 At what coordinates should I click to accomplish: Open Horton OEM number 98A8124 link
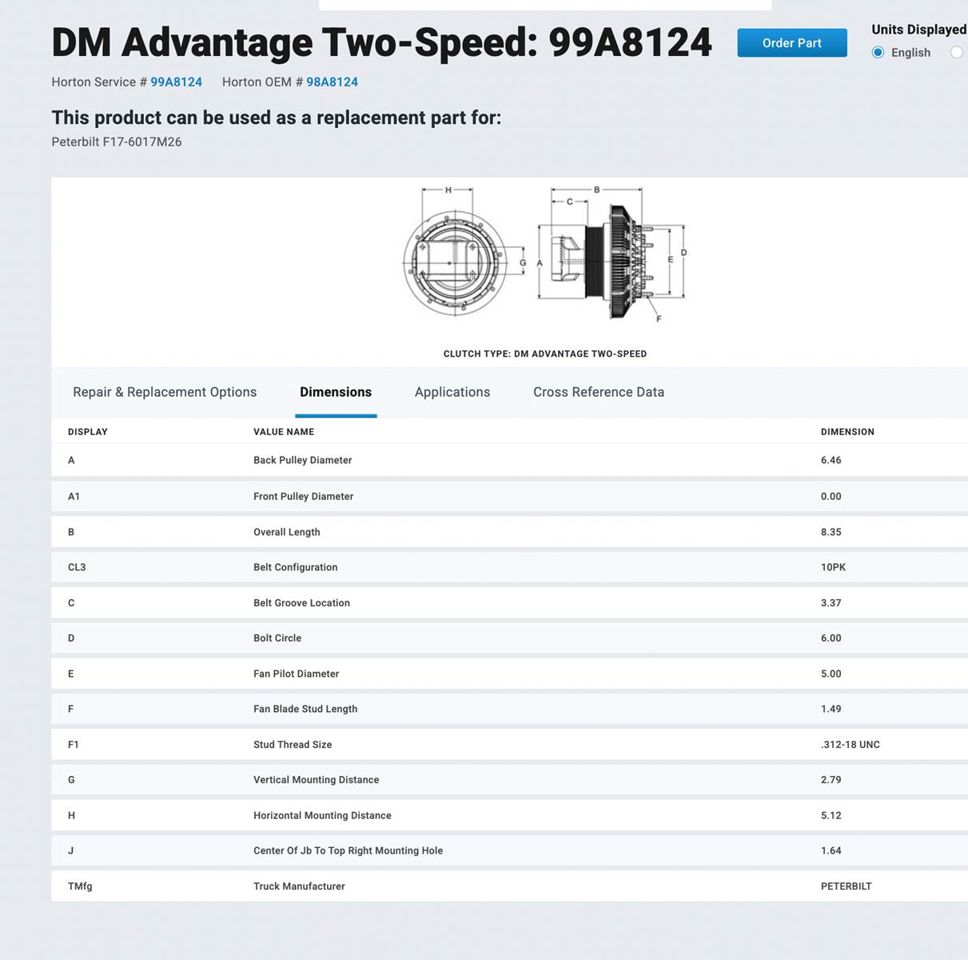(x=332, y=82)
